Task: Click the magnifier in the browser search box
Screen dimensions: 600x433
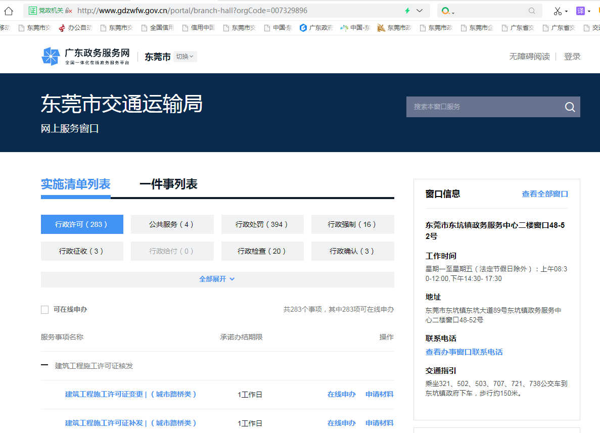Action: [532, 11]
